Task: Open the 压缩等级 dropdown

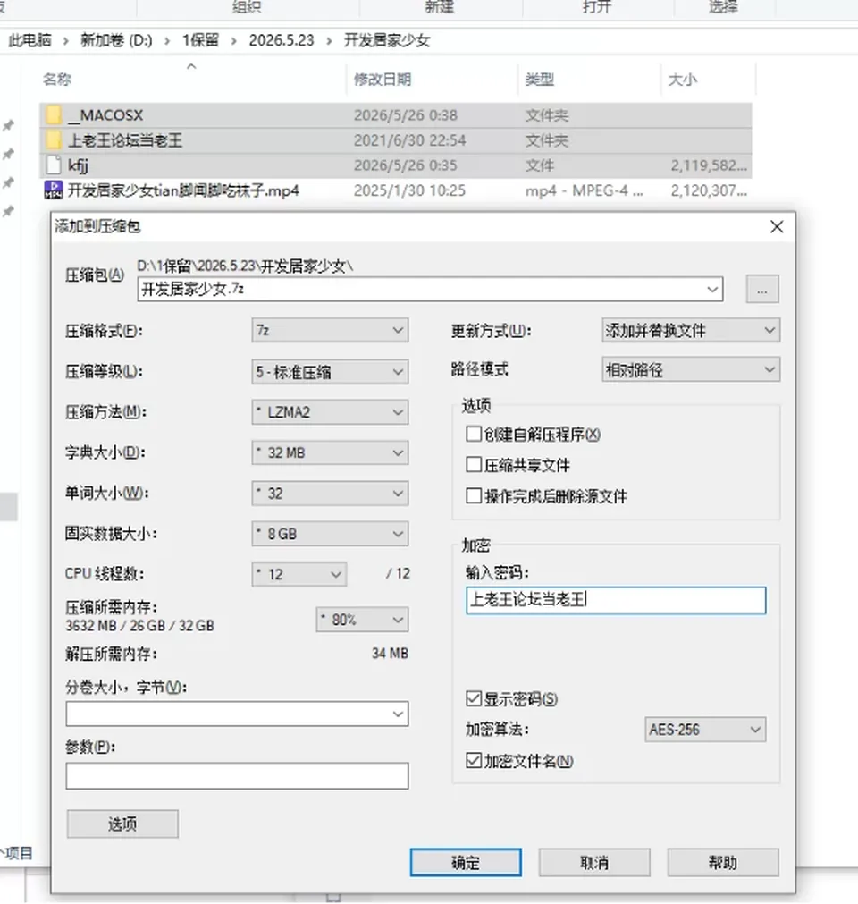Action: pyautogui.click(x=330, y=372)
